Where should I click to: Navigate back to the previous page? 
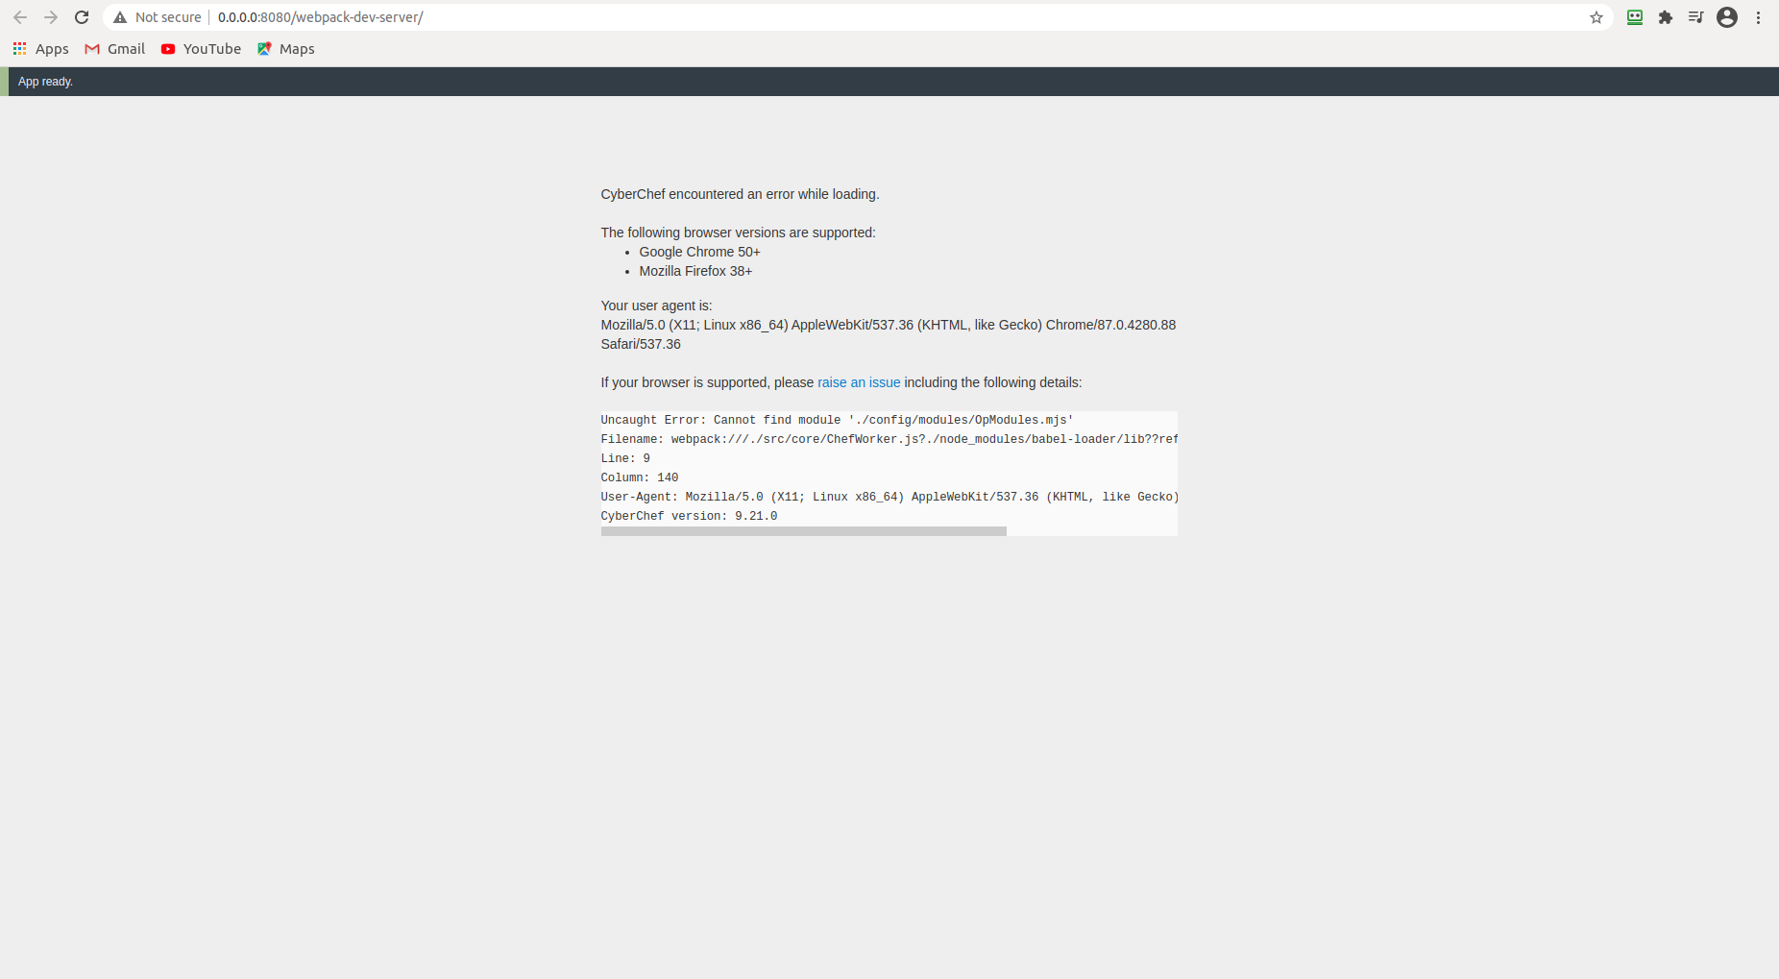coord(19,16)
